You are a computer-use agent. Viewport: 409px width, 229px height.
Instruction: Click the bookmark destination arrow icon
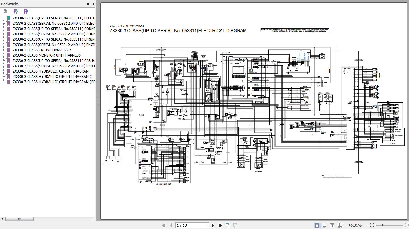click(x=26, y=11)
